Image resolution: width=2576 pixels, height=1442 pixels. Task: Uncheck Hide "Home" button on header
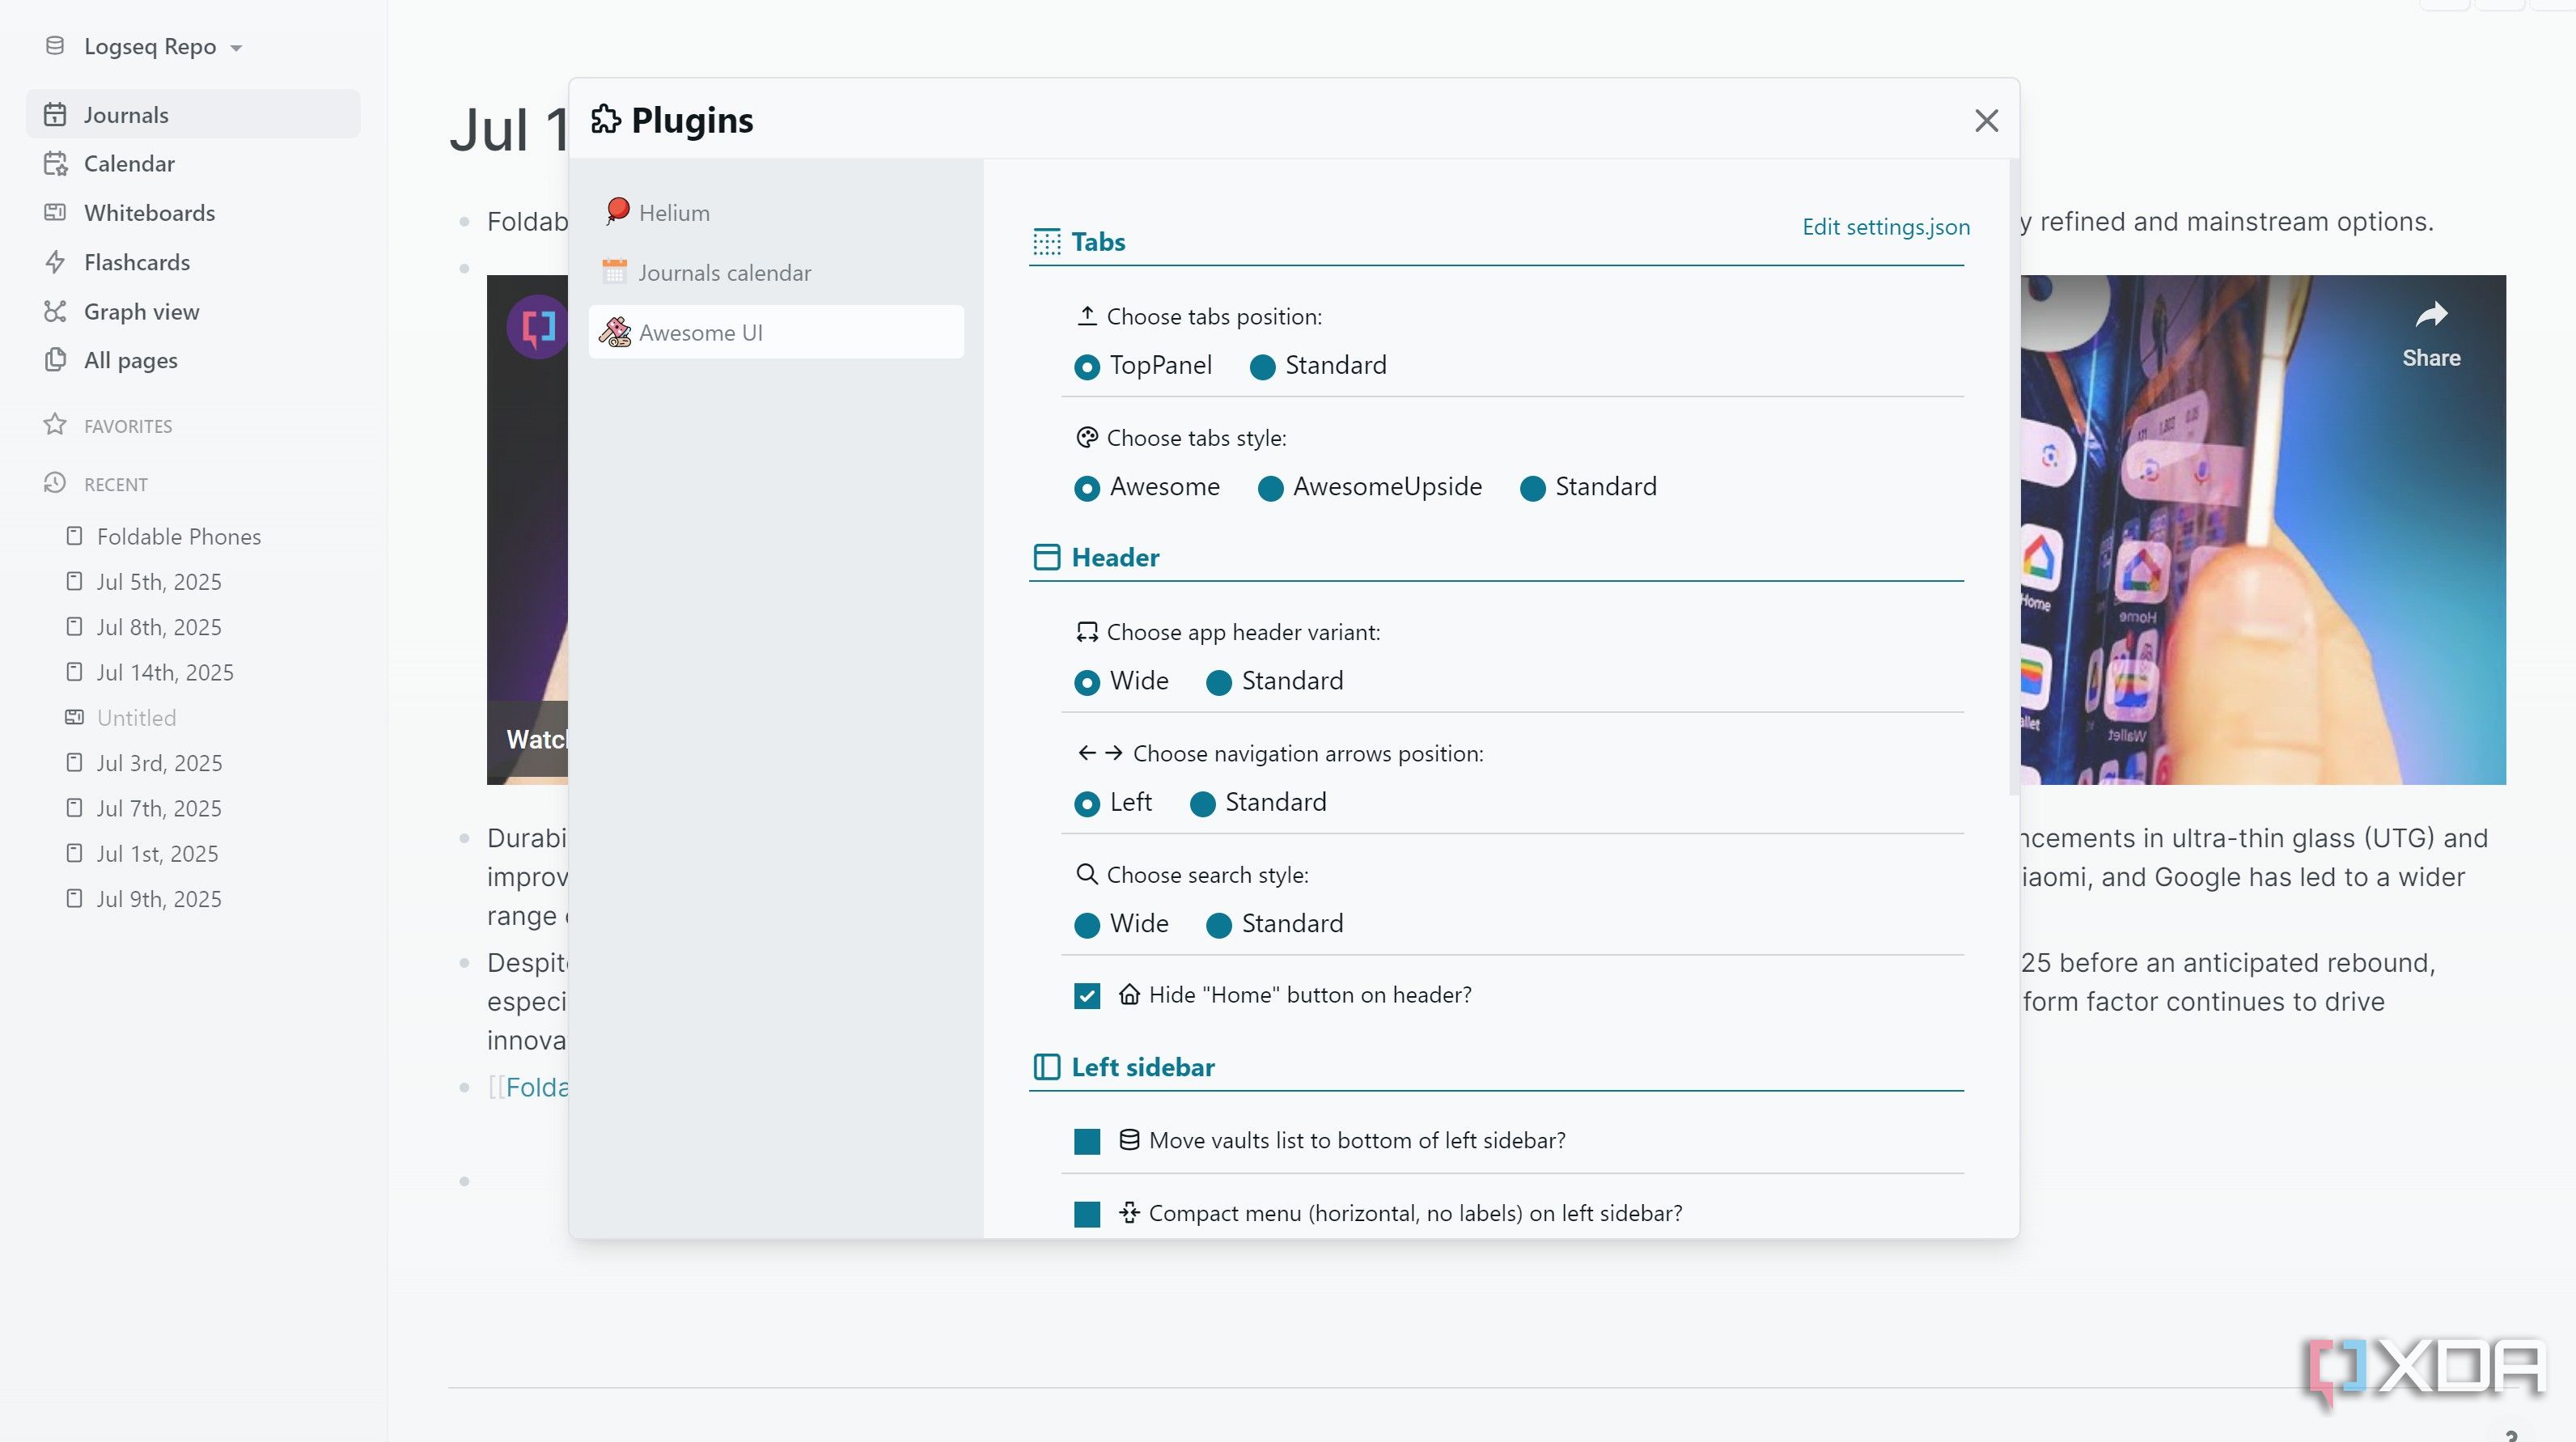1087,996
